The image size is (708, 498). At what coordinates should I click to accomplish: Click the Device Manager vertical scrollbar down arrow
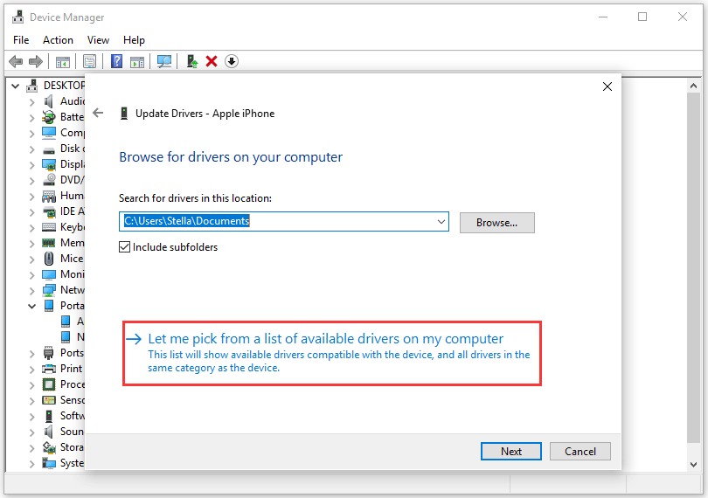[x=695, y=464]
